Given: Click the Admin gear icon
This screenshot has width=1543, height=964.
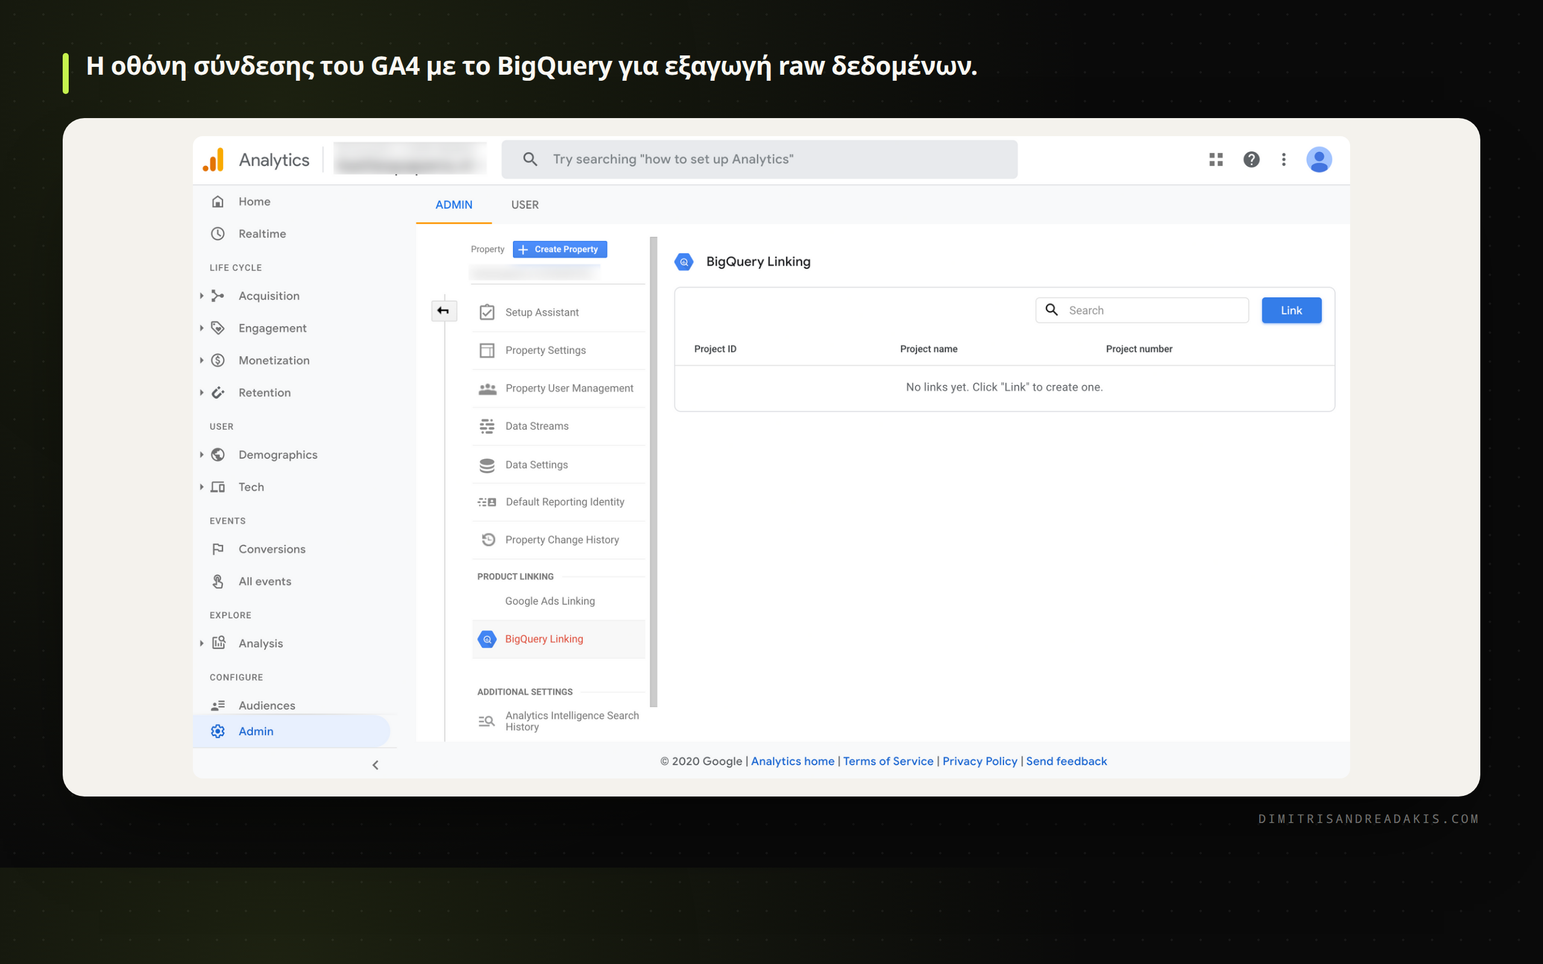Looking at the screenshot, I should point(218,731).
